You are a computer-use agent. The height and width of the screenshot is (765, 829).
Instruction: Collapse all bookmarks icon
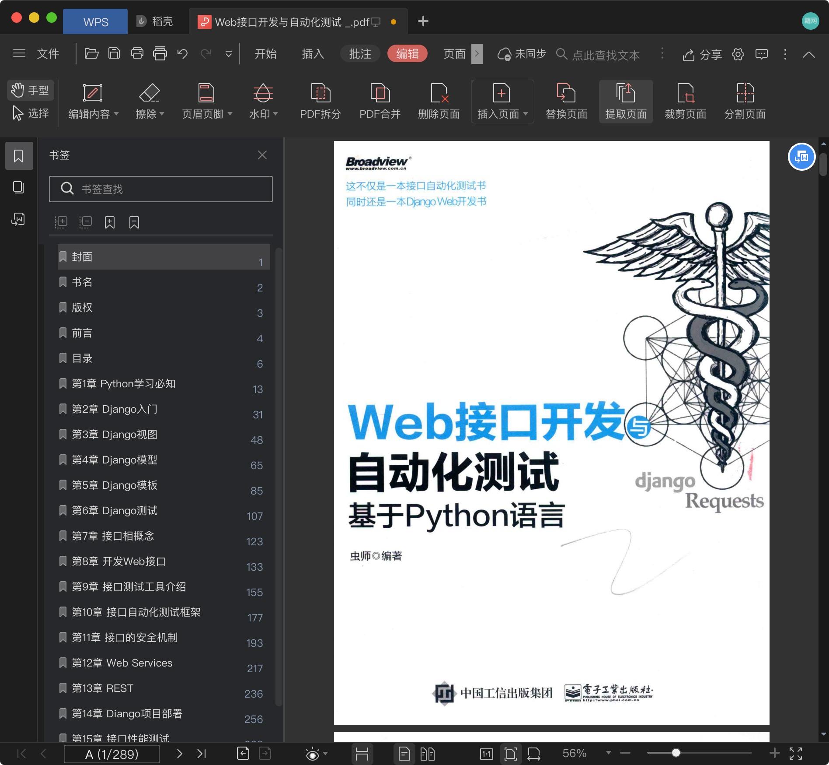pyautogui.click(x=85, y=222)
